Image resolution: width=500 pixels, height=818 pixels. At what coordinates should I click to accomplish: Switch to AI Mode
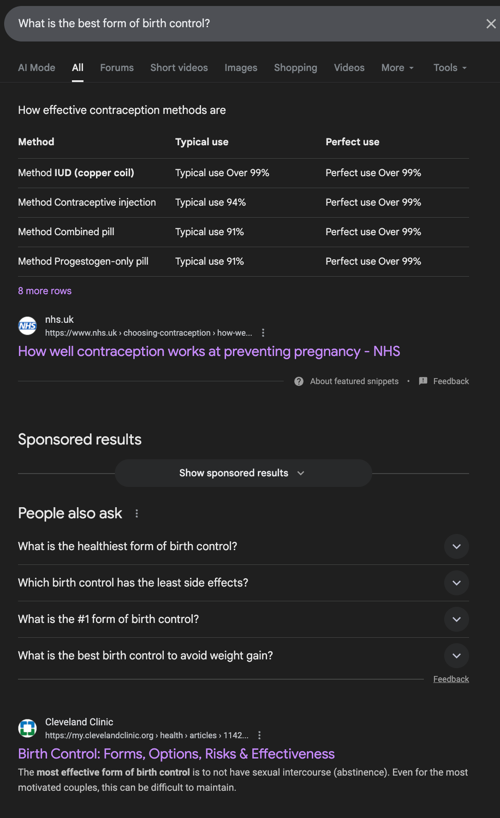pos(36,67)
